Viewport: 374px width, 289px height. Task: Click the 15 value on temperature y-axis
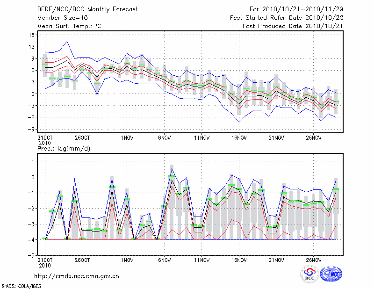31,35
